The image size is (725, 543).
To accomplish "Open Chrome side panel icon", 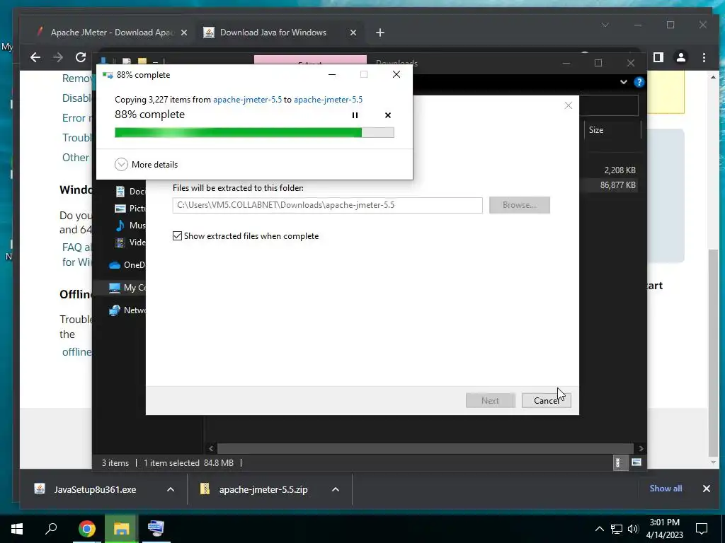I will tap(658, 57).
